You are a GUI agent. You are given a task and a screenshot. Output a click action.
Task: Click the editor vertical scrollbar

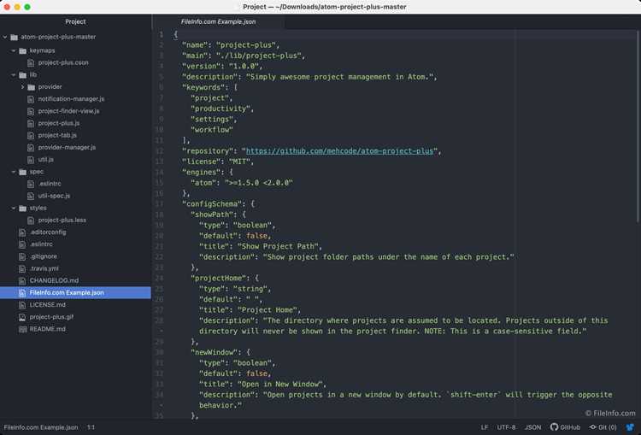coord(638,126)
